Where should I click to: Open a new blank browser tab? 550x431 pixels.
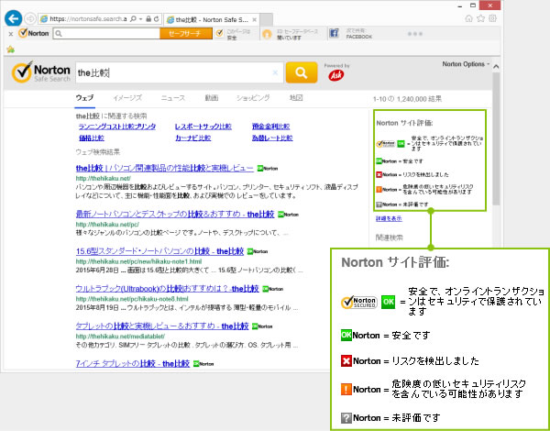[x=266, y=19]
